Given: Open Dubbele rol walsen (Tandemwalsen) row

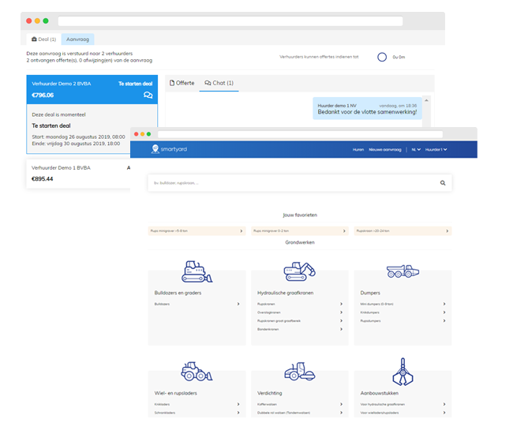Looking at the screenshot, I should [x=300, y=413].
